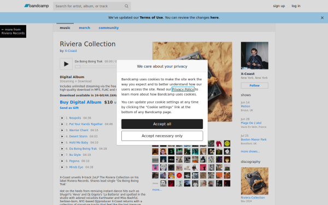Close the Terms of Use banner
Viewport: 328px width, 205px height.
(x=322, y=18)
